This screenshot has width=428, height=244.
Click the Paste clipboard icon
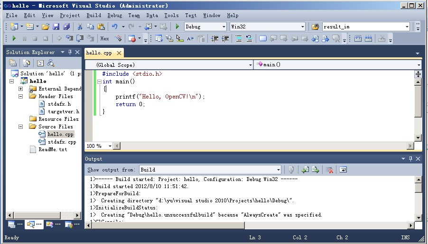click(101, 27)
